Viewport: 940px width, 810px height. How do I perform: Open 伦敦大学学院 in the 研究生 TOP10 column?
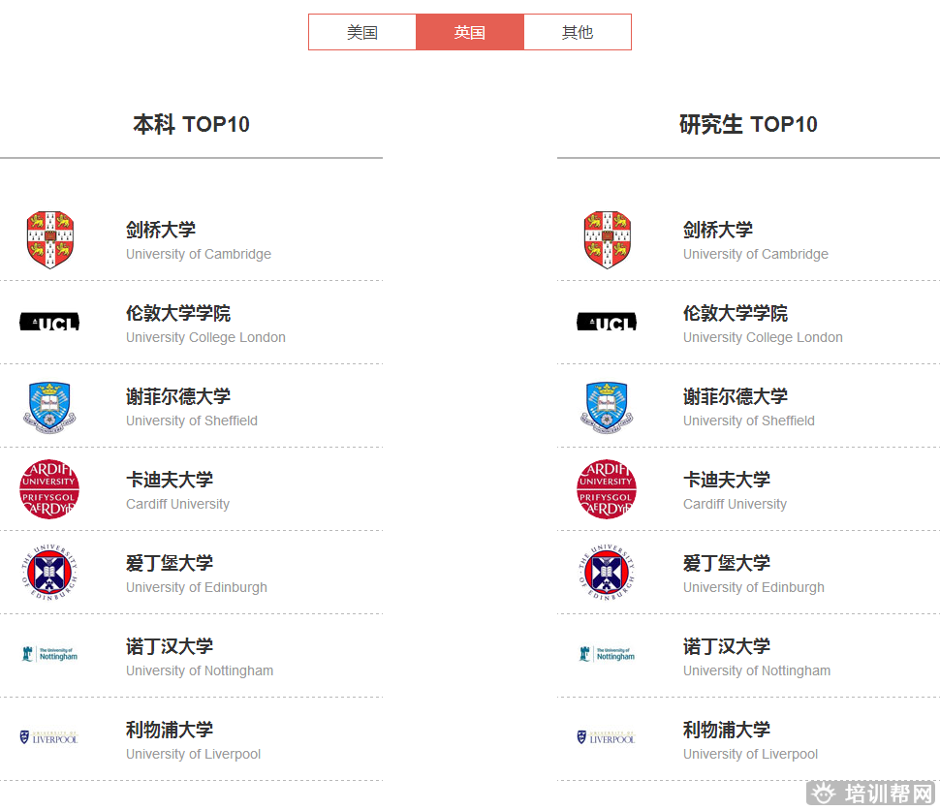coord(736,313)
